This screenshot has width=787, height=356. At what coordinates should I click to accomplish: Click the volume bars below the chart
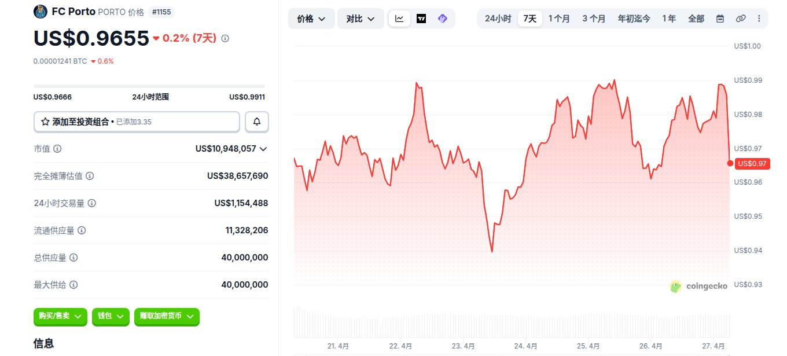(x=512, y=323)
